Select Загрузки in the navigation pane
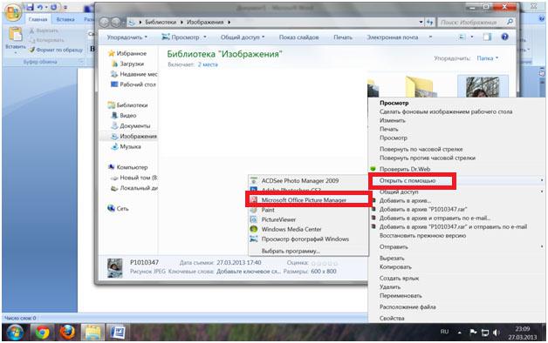The width and height of the screenshot is (548, 343). click(x=132, y=64)
